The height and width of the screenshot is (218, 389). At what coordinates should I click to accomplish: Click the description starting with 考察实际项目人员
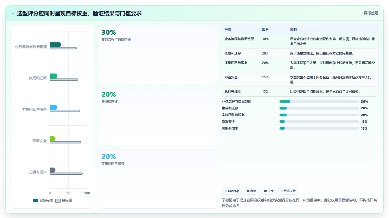tap(333, 65)
